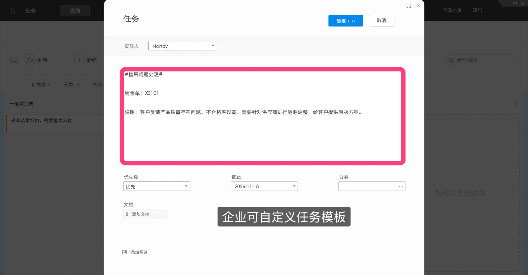Open the three-dot column options menu
528x275 pixels.
(517, 104)
